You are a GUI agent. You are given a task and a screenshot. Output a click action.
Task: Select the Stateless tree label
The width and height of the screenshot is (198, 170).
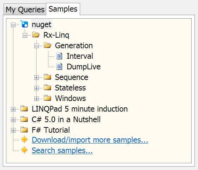[70, 88]
